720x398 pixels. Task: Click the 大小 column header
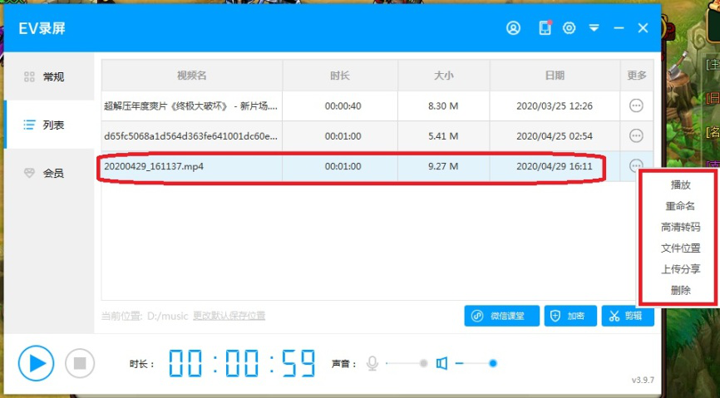pyautogui.click(x=444, y=76)
